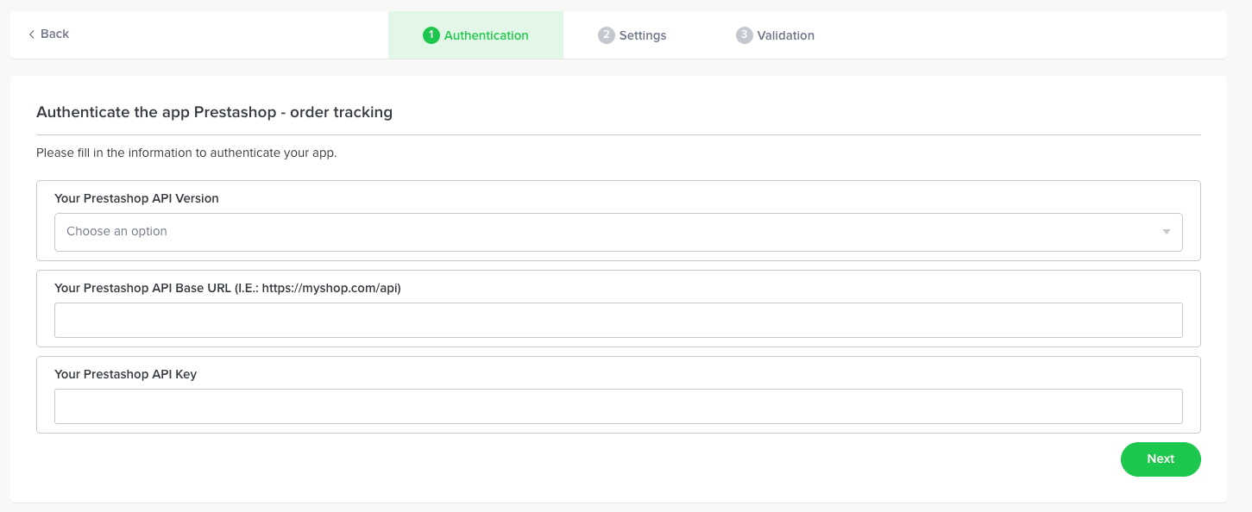This screenshot has height=512, width=1252.
Task: Jump to the Validation step tab
Action: pos(785,35)
